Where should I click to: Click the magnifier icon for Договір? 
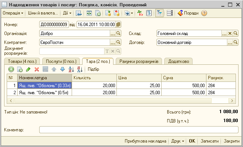tap(236, 42)
